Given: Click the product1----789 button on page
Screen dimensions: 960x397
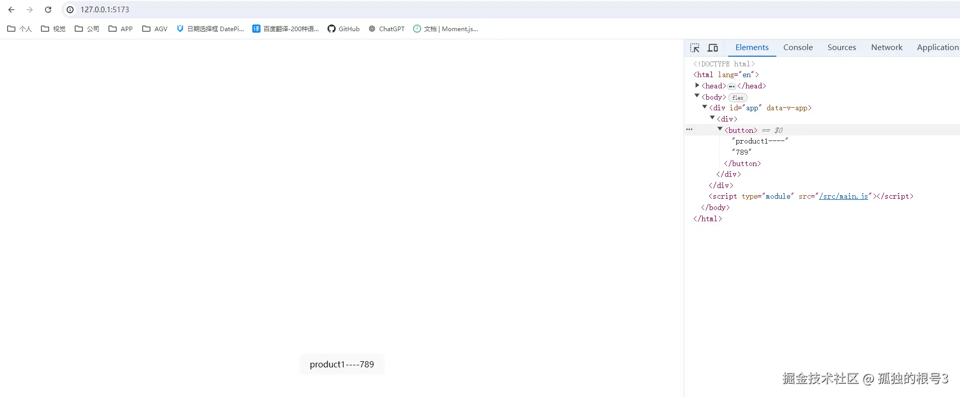Looking at the screenshot, I should tap(342, 364).
